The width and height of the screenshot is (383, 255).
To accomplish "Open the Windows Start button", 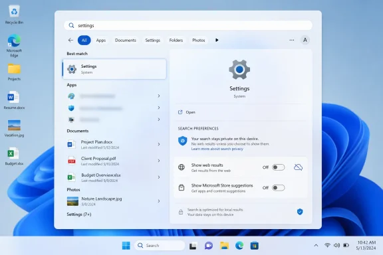I will click(126, 246).
